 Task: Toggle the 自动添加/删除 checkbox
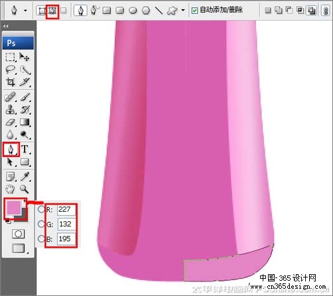coord(194,11)
